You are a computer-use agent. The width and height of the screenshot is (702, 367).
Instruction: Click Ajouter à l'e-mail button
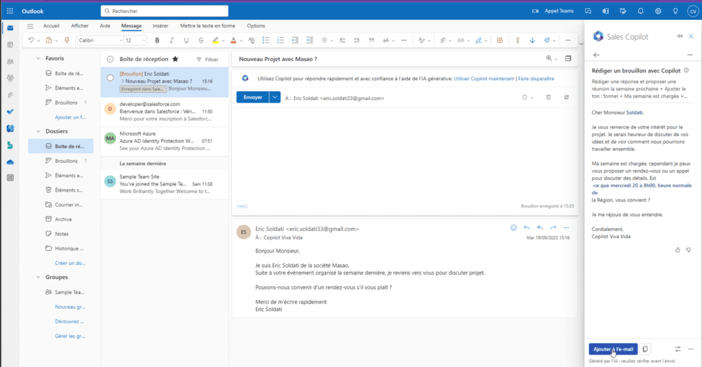(x=613, y=349)
